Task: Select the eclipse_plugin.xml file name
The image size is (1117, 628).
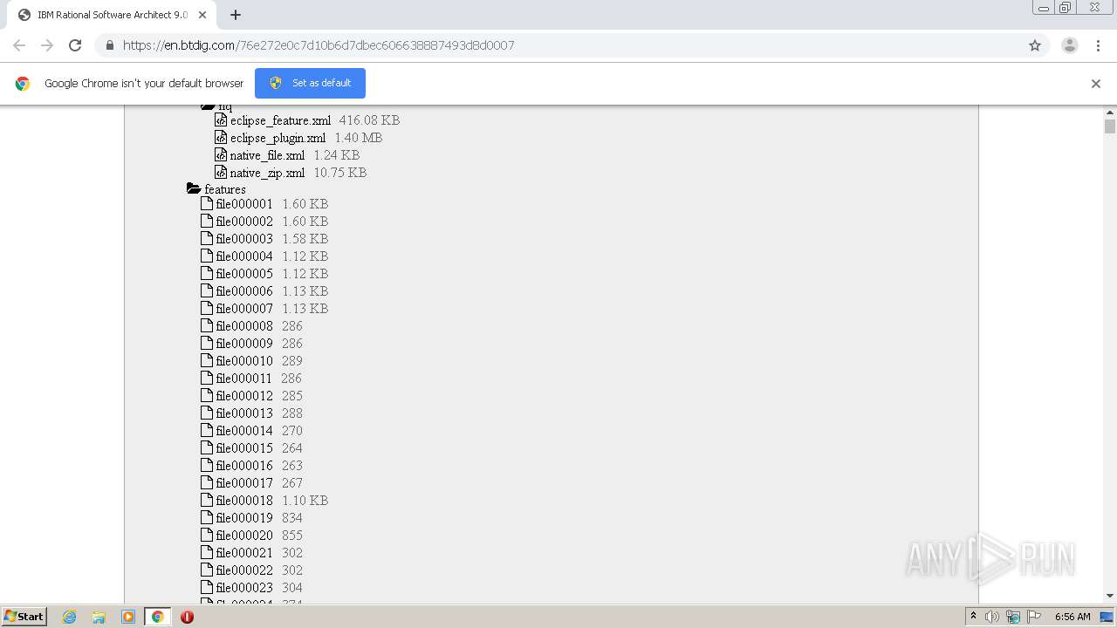Action: click(x=278, y=138)
